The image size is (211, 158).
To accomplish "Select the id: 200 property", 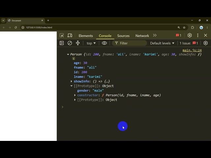I will (x=80, y=72).
